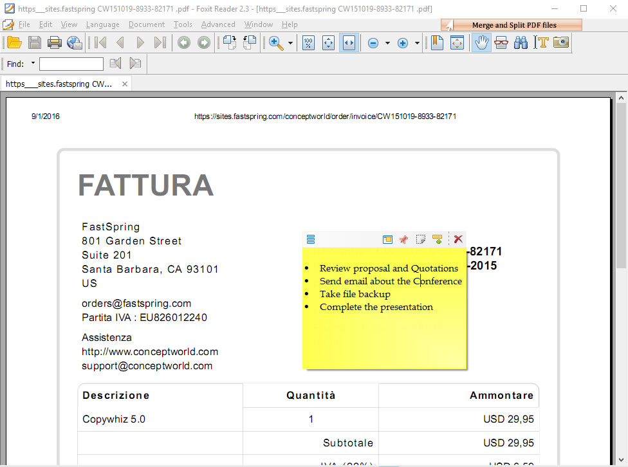
Task: Toggle Fit Width view mode
Action: pos(349,42)
